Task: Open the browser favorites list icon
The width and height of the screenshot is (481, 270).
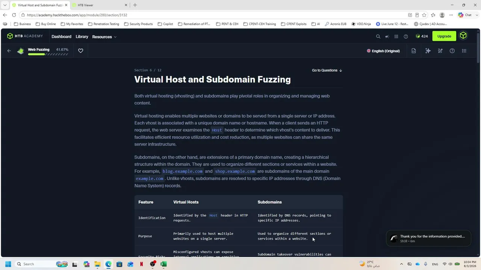Action: coord(433,15)
